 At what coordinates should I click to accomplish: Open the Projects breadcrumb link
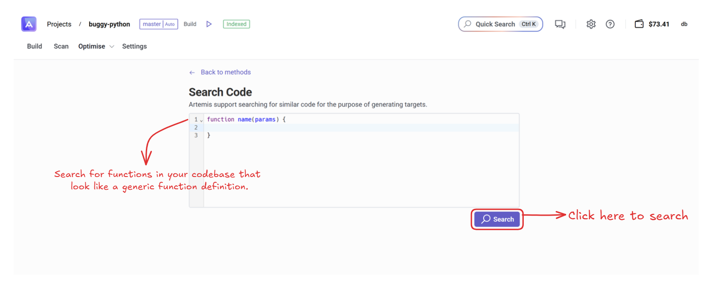(x=59, y=24)
